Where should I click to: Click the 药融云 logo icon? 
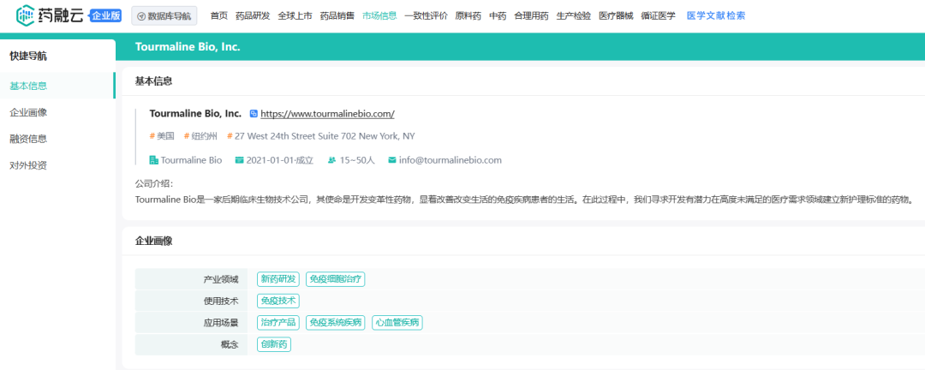[26, 16]
